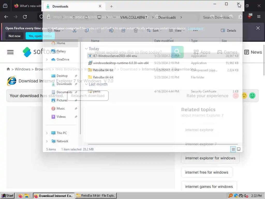
Task: Dismiss the Open Firefox notification bar
Action: [x=258, y=28]
